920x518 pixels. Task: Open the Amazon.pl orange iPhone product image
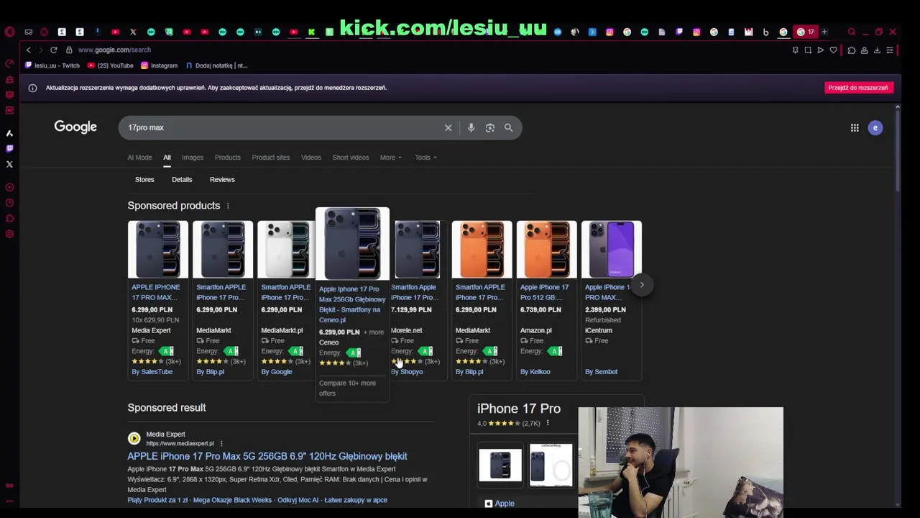coord(546,250)
